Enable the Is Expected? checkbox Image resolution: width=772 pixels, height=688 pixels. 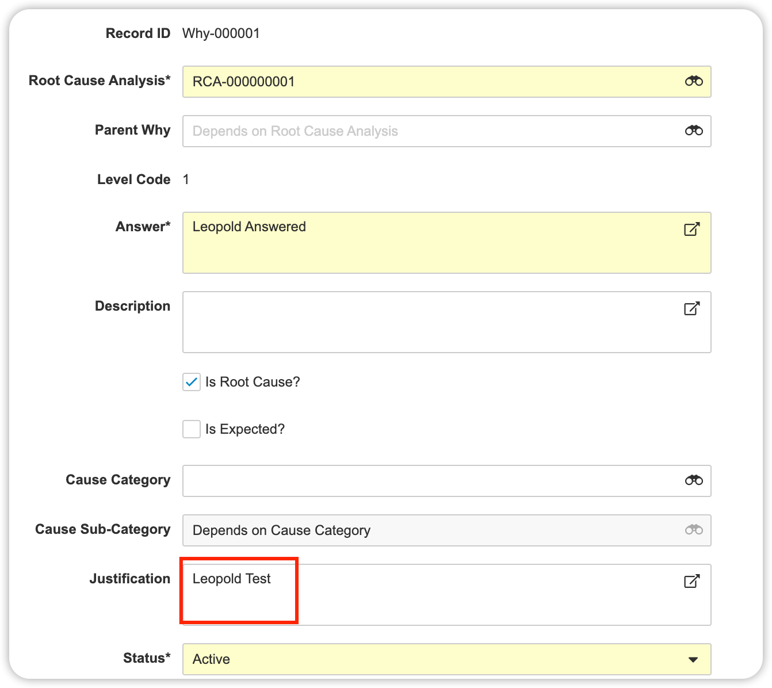192,429
